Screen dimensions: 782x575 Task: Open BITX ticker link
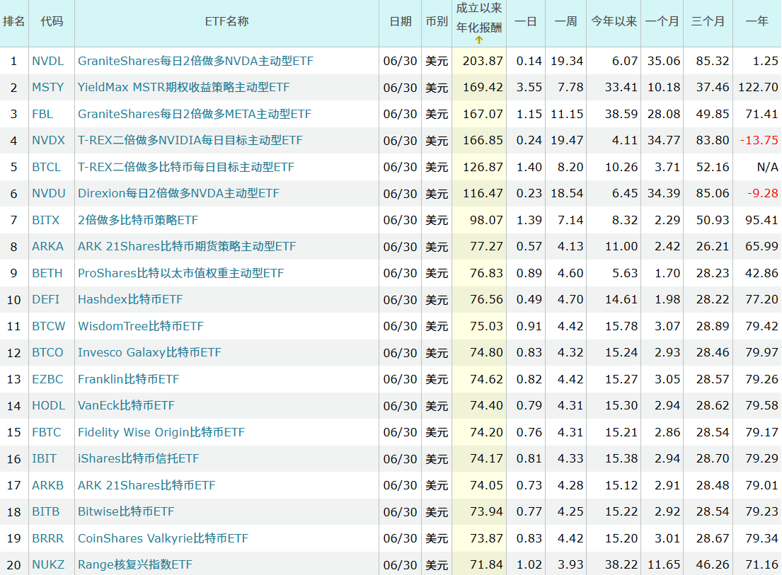[46, 220]
